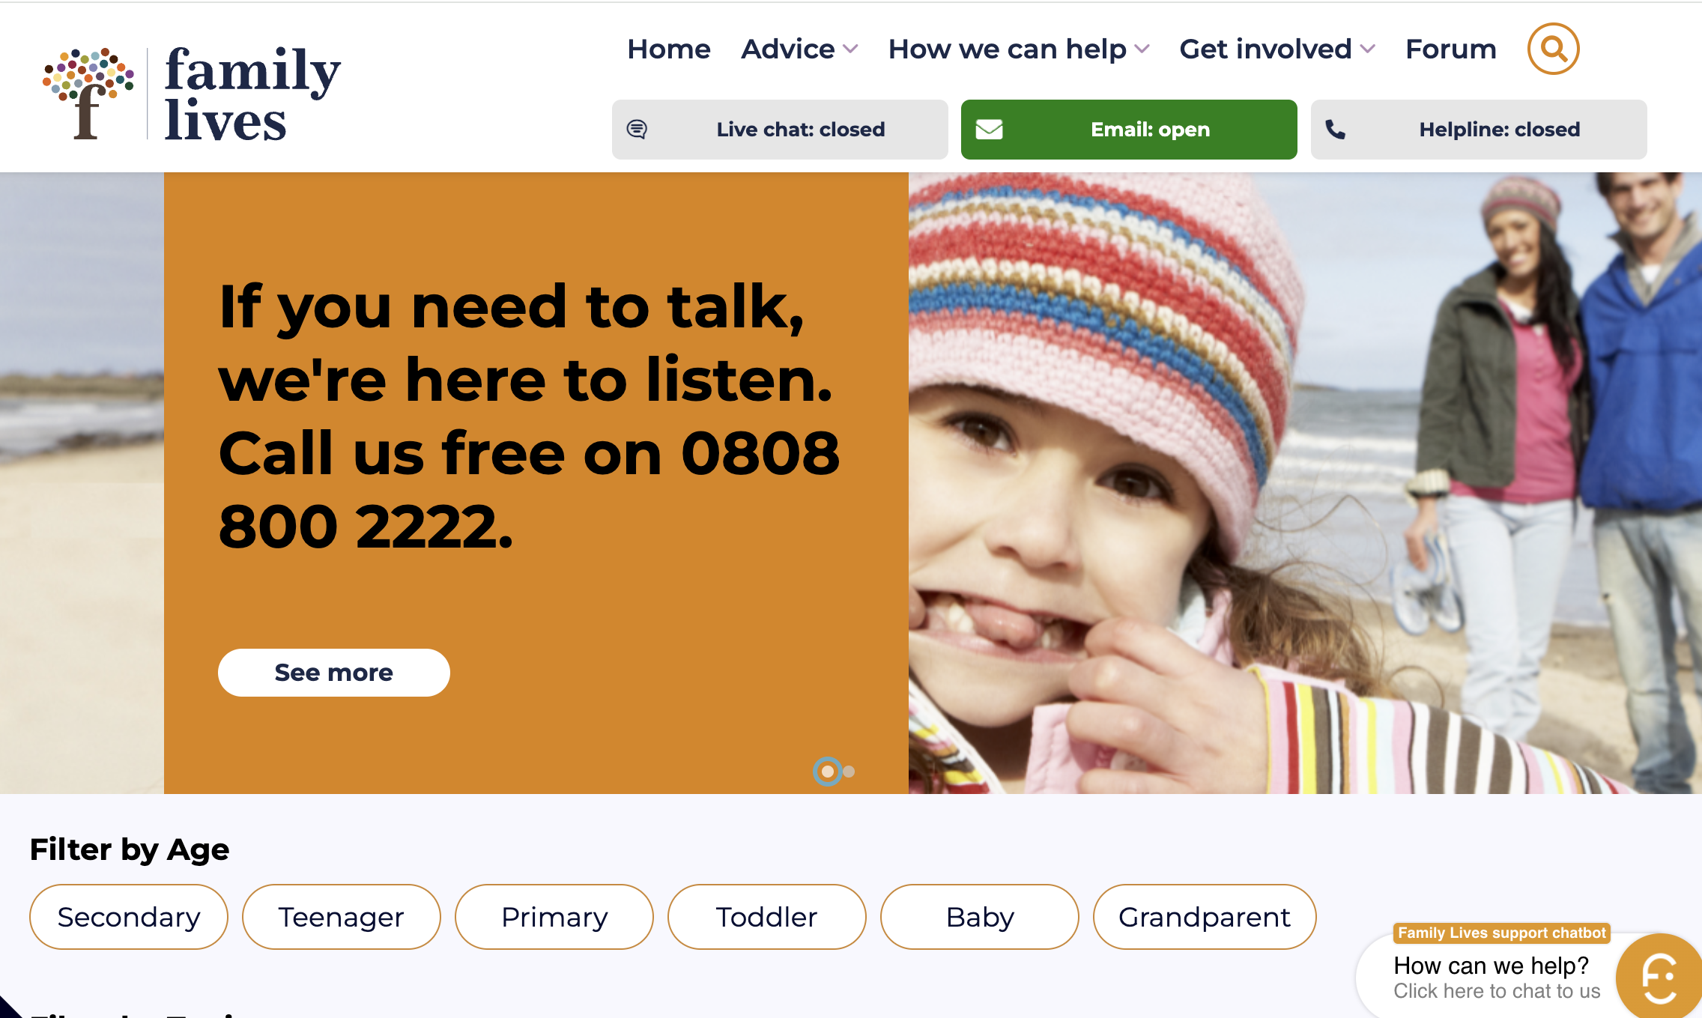Open the chatbot face icon
Viewport: 1702px width, 1018px height.
tap(1659, 977)
